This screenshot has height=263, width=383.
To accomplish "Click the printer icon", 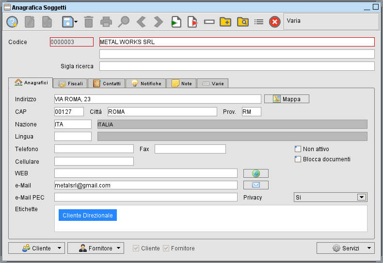I will coord(106,22).
